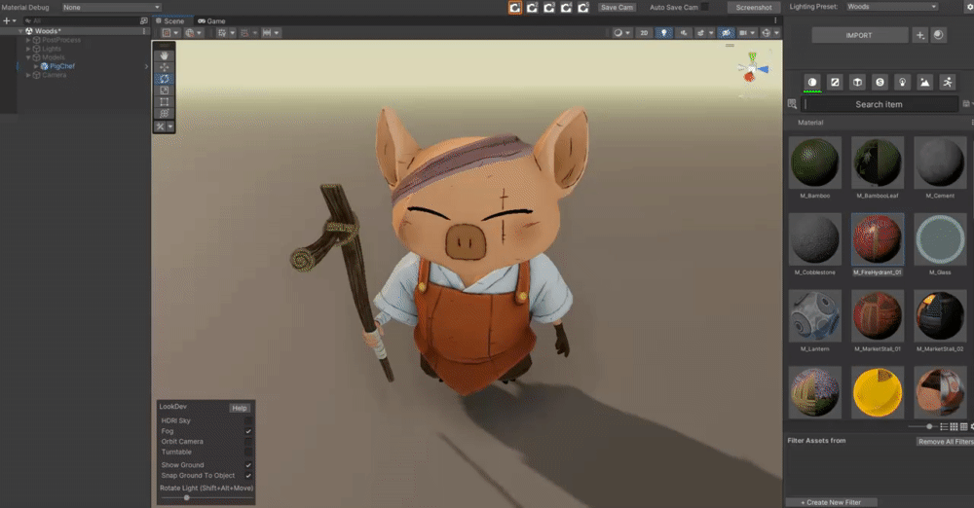Expand PostProcess object
This screenshot has height=508, width=974.
(28, 40)
